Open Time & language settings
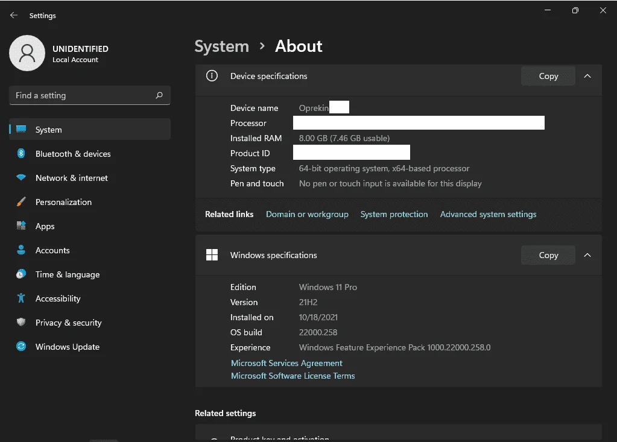Image resolution: width=617 pixels, height=442 pixels. [x=90, y=274]
